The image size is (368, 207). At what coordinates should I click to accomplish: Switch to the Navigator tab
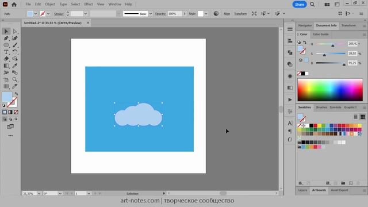[305, 25]
